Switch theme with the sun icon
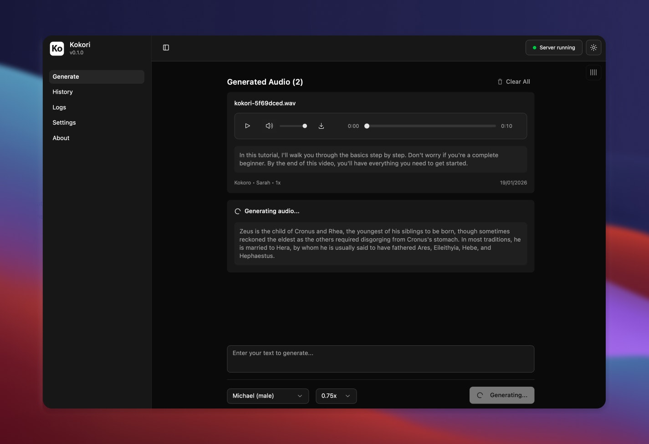This screenshot has width=649, height=444. pos(593,47)
